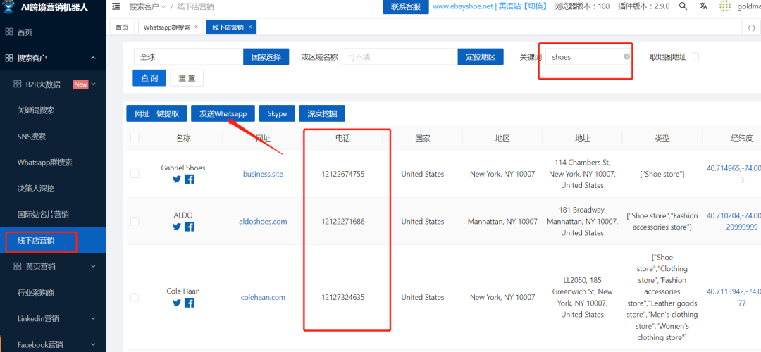Click the Cole Haan coordinates link
Image resolution: width=761 pixels, height=352 pixels.
click(732, 297)
